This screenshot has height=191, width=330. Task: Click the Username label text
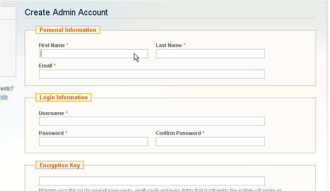pyautogui.click(x=51, y=113)
